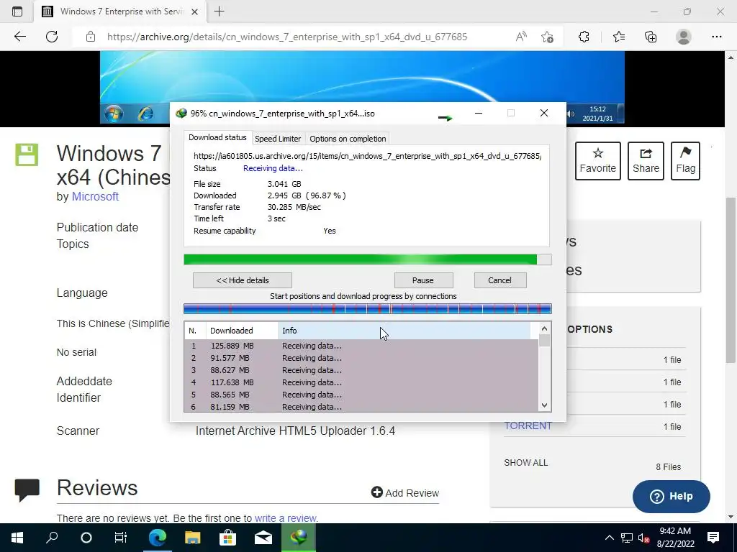Click Add Review link
737x552 pixels.
pos(405,493)
